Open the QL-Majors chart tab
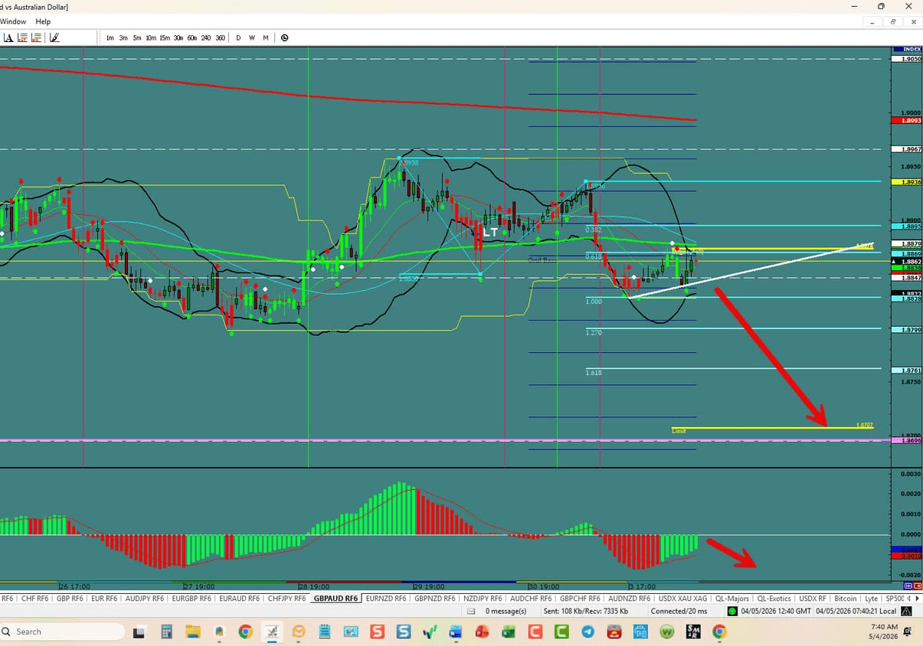 (732, 599)
